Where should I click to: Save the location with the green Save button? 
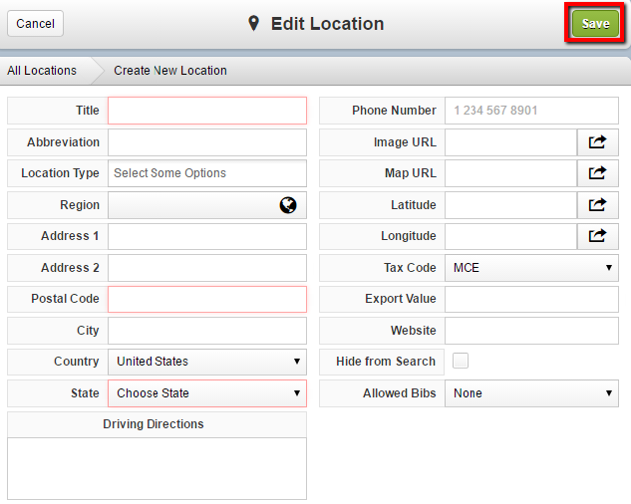tap(595, 24)
